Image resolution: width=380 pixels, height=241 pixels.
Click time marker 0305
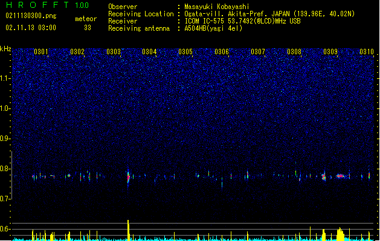(185, 52)
